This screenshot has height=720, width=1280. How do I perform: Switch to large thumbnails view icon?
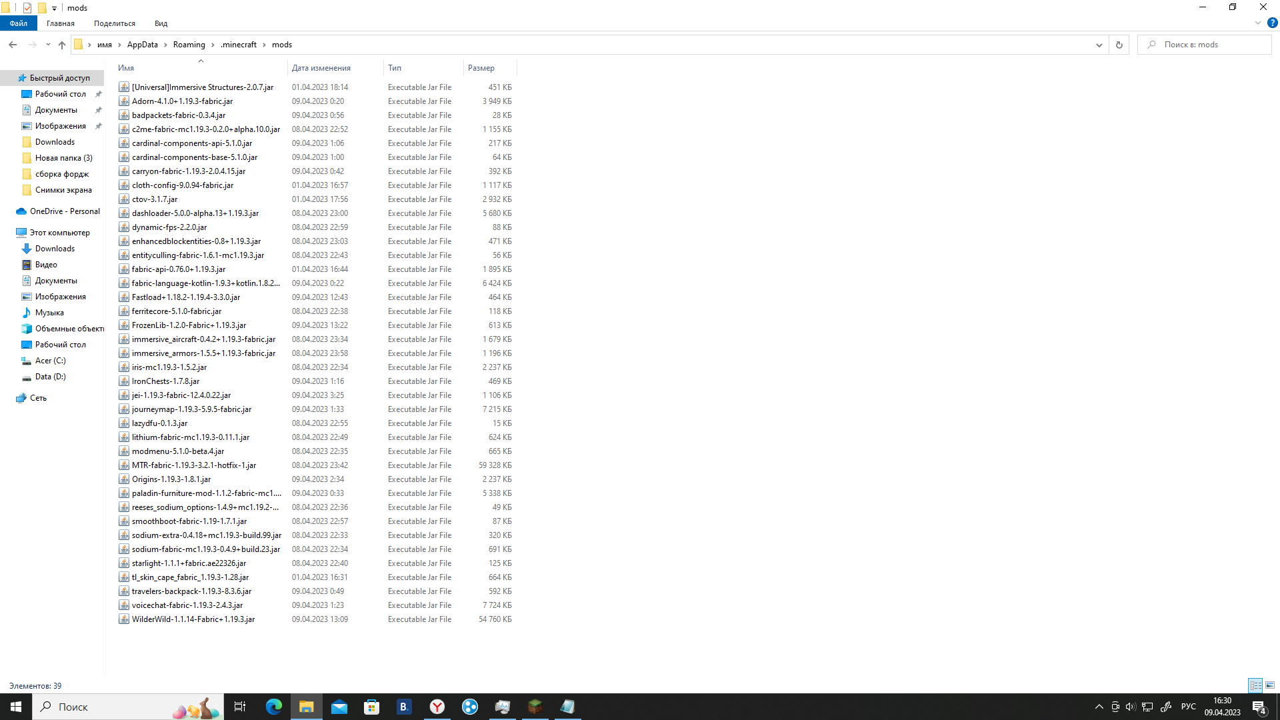[x=1270, y=685]
